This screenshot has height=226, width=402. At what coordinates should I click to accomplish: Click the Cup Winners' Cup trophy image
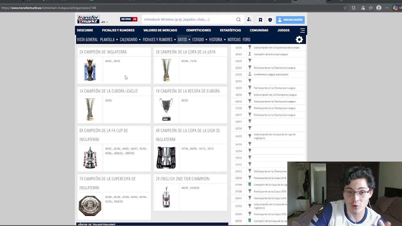166,109
